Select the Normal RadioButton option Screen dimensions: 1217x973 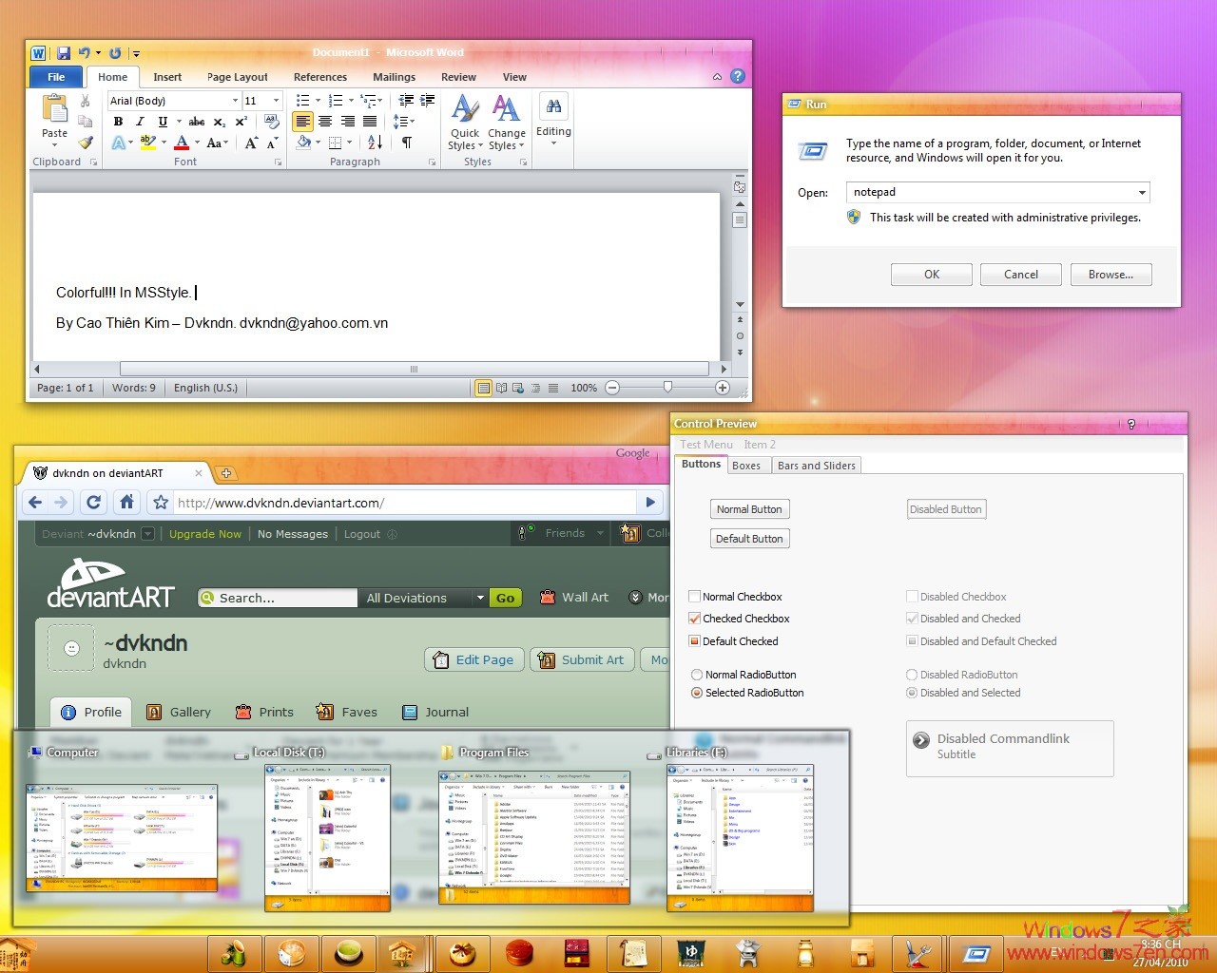[695, 674]
